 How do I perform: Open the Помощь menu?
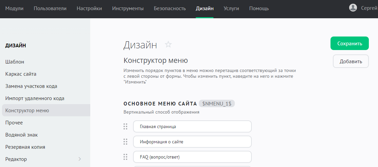click(259, 8)
